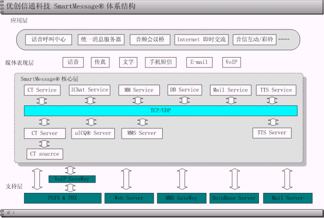
Task: Click the double arrow above Mail Server
Action: [285, 180]
